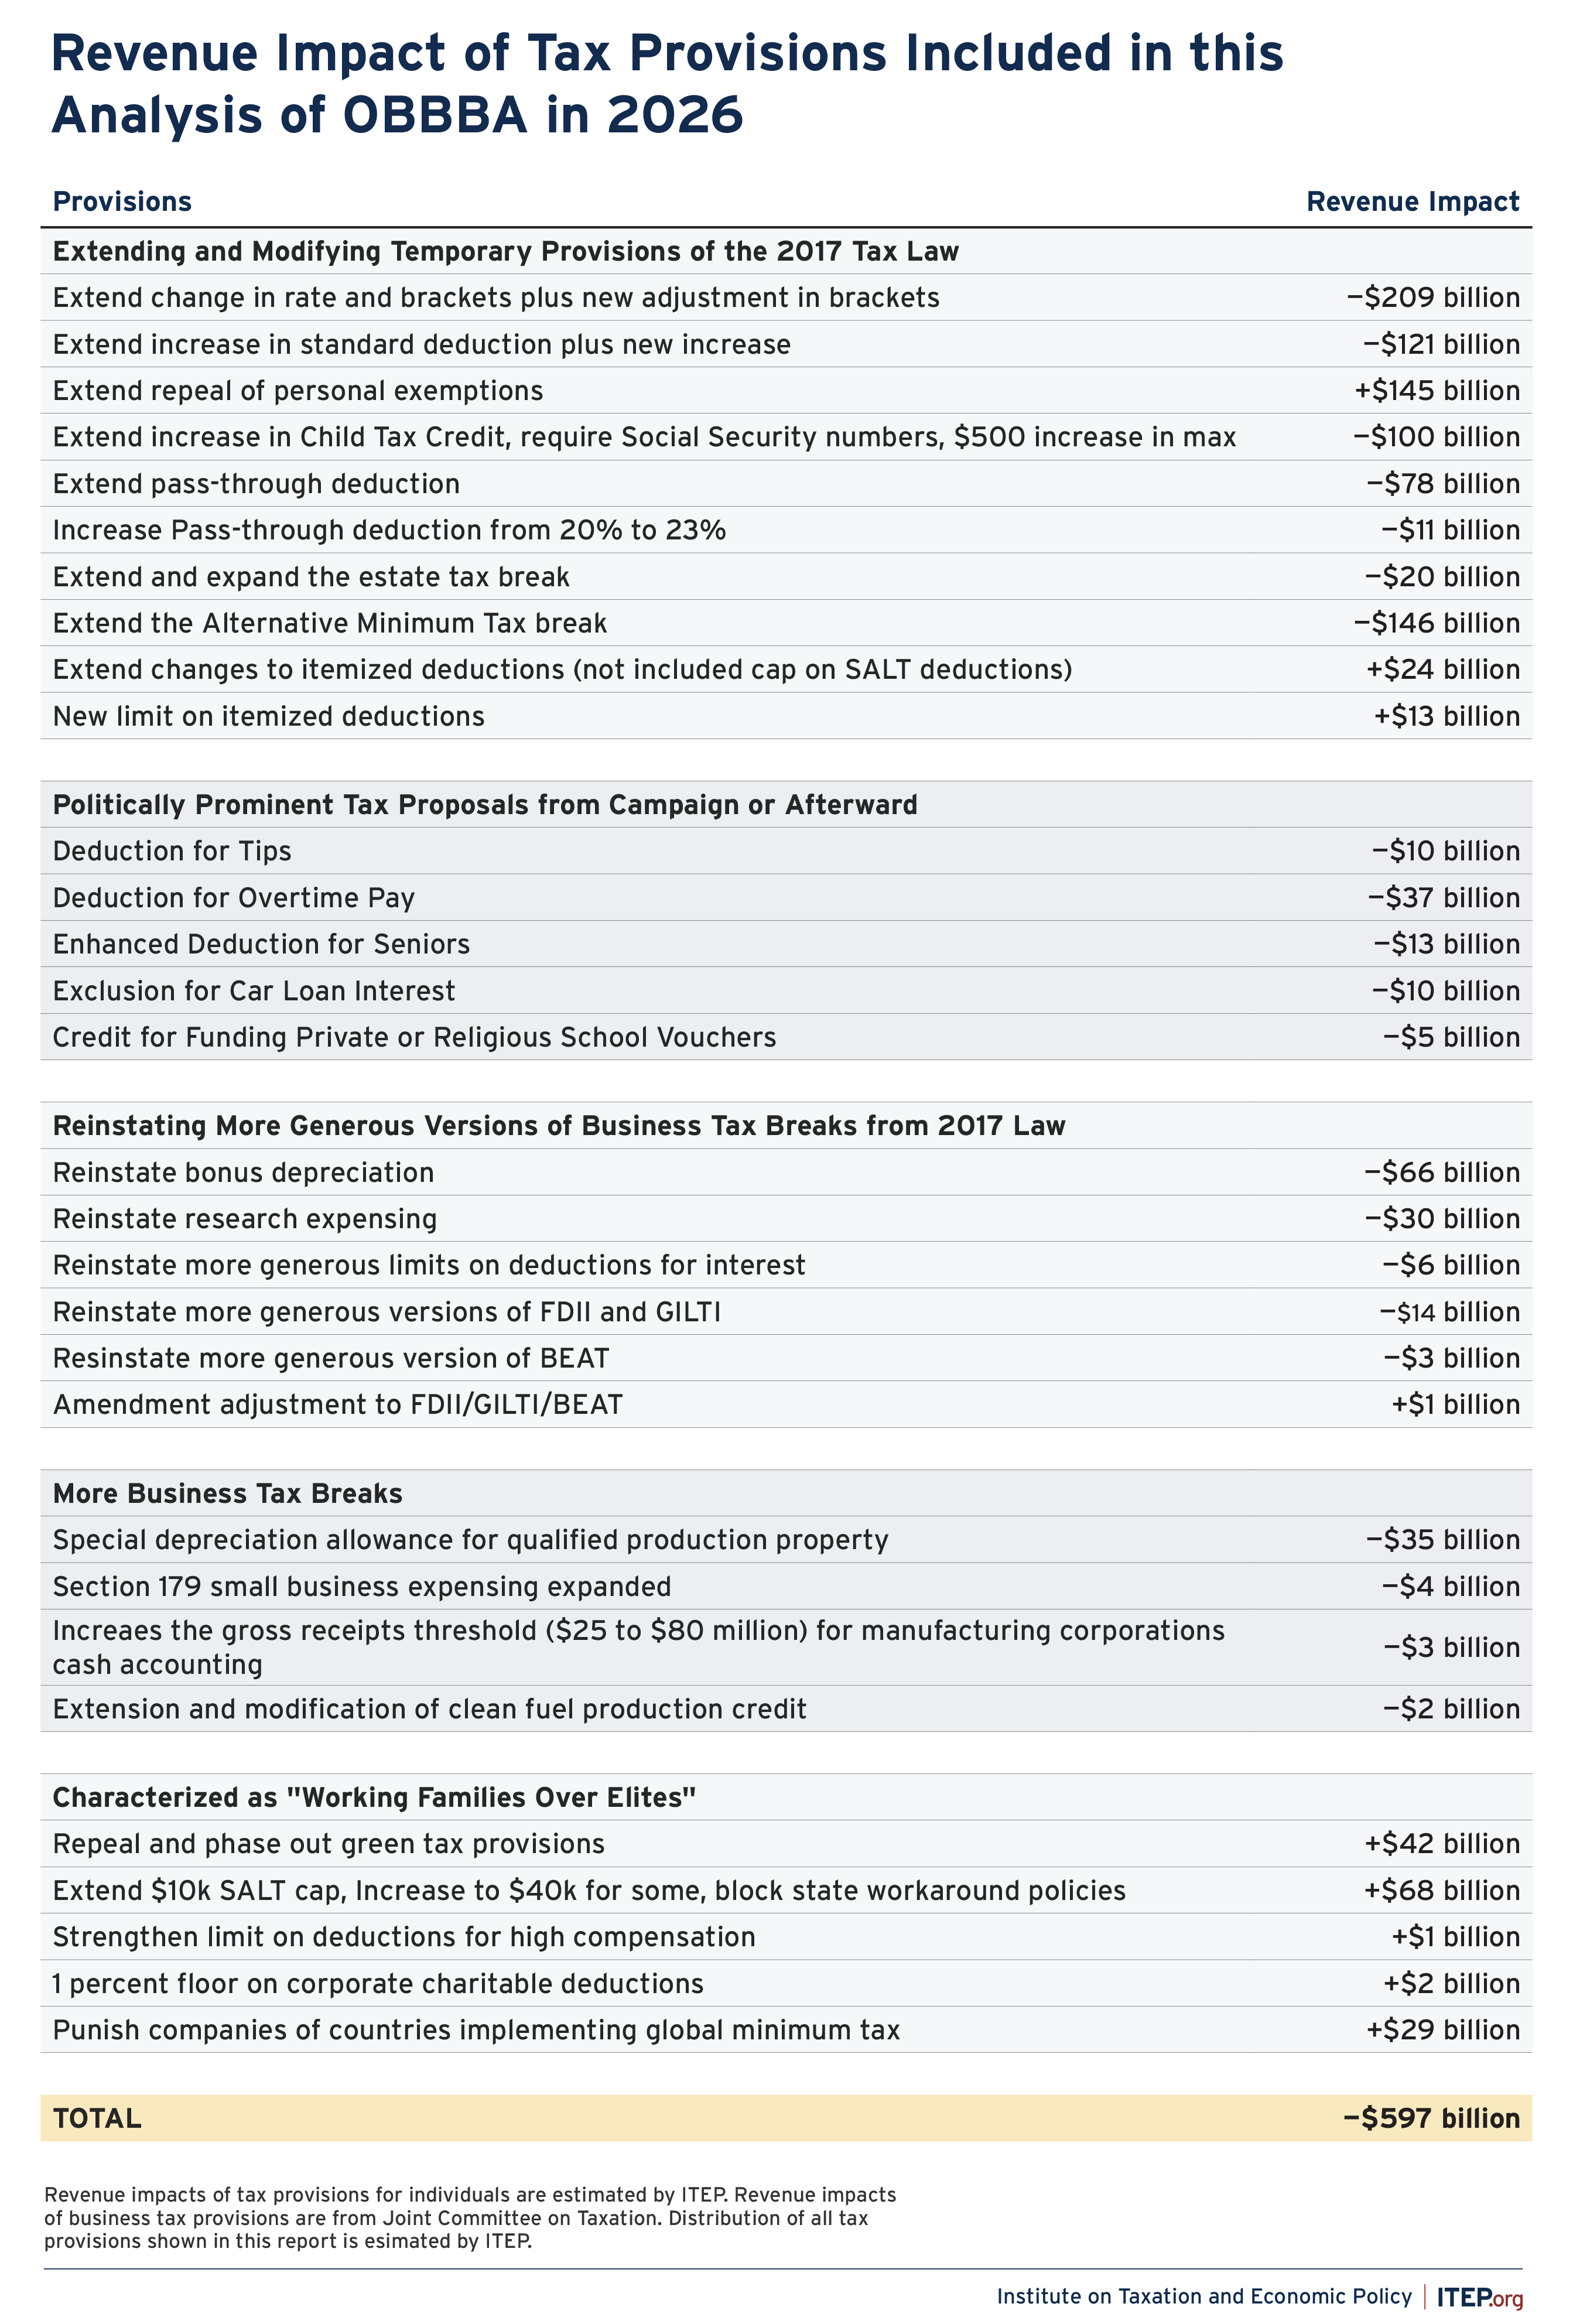This screenshot has height=2324, width=1573.
Task: Click the Deduction for Overtime Pay row
Action: point(233,898)
